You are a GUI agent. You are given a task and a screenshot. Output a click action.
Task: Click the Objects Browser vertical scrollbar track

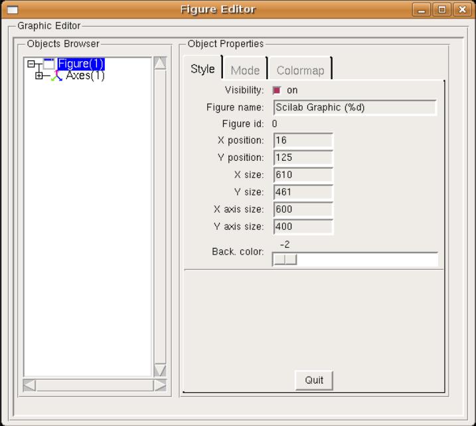tap(160, 217)
